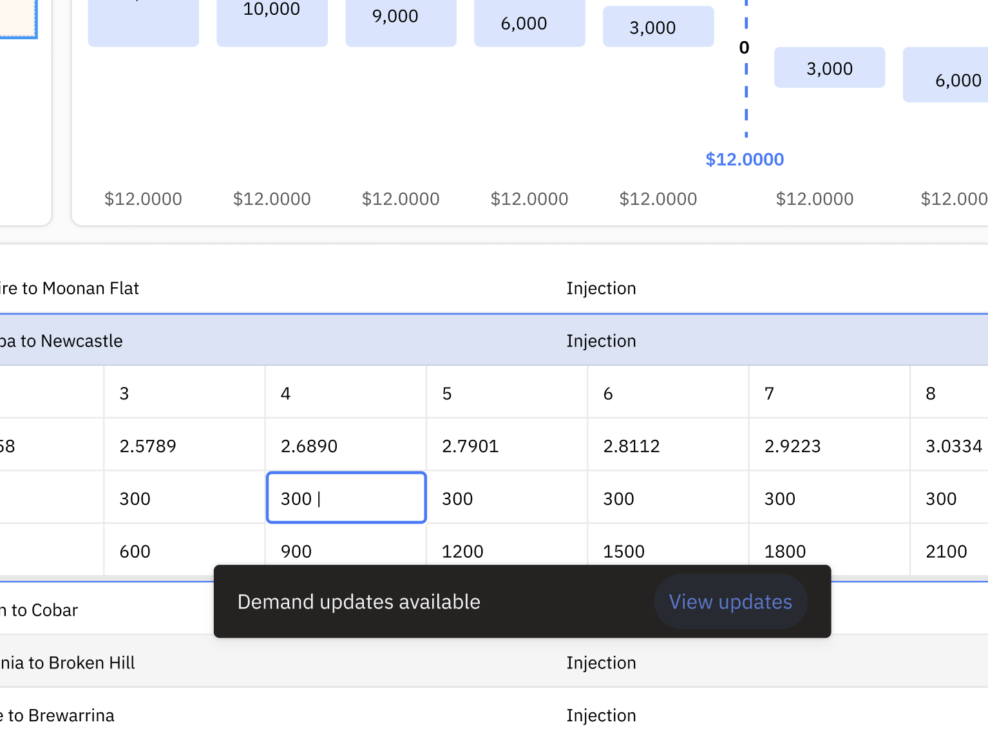Select column header 6

tap(668, 393)
